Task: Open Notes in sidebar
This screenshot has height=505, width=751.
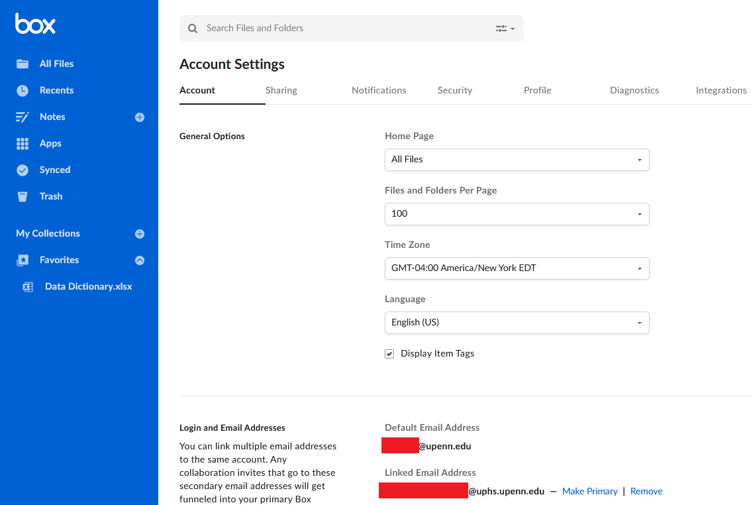Action: 52,117
